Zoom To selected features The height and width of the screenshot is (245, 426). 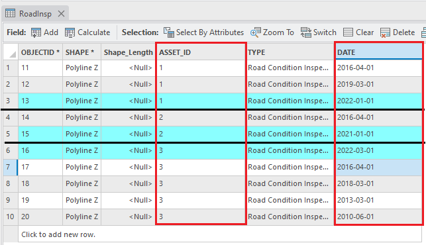coord(272,32)
